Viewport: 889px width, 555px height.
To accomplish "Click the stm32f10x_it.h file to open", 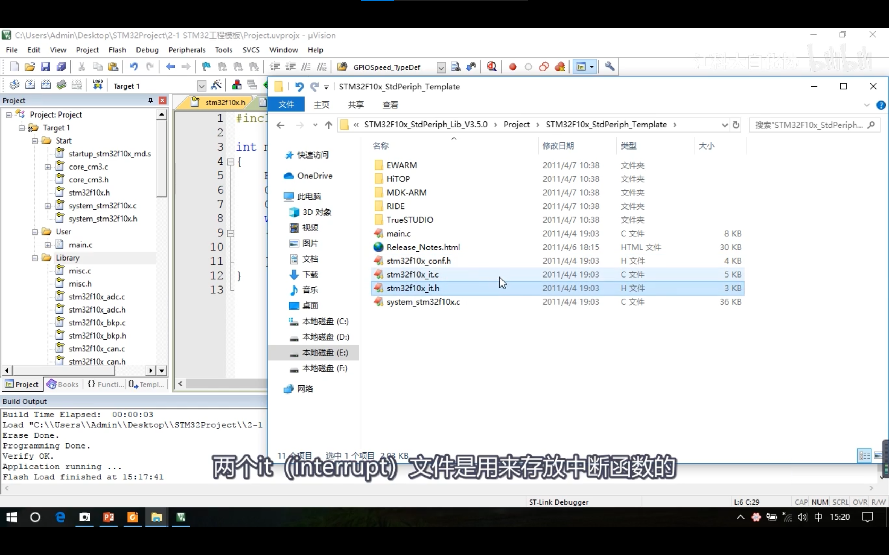I will [412, 288].
